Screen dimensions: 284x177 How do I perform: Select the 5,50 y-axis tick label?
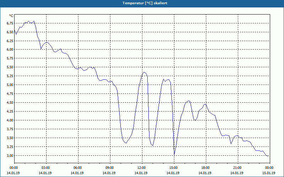(x=10, y=67)
